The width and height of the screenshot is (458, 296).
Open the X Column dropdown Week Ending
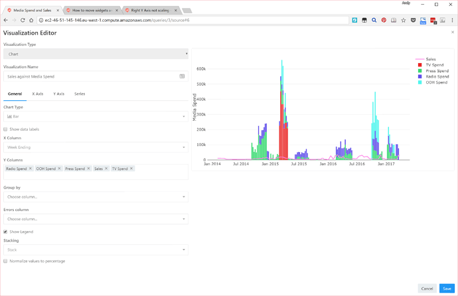click(96, 147)
